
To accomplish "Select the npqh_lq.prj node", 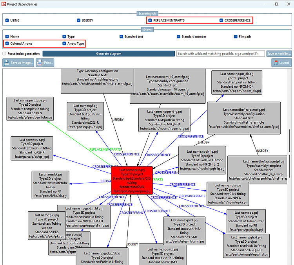I will click(202, 160).
